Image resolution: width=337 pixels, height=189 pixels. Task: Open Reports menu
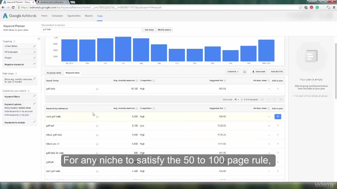[x=89, y=16]
